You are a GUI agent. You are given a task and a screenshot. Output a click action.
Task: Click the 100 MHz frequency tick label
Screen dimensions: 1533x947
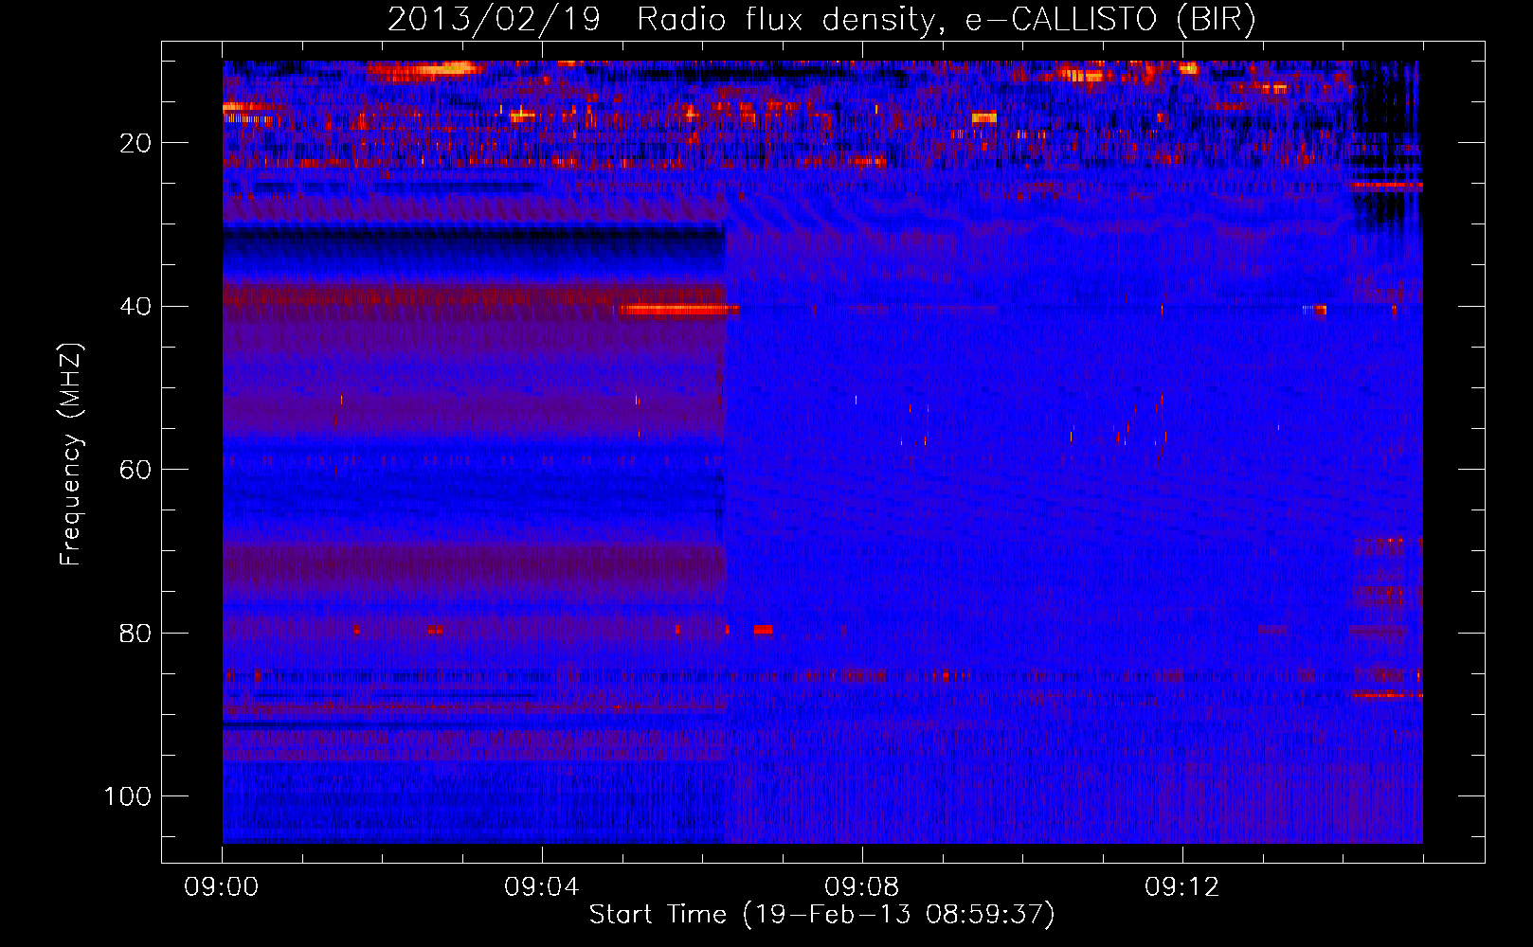128,796
